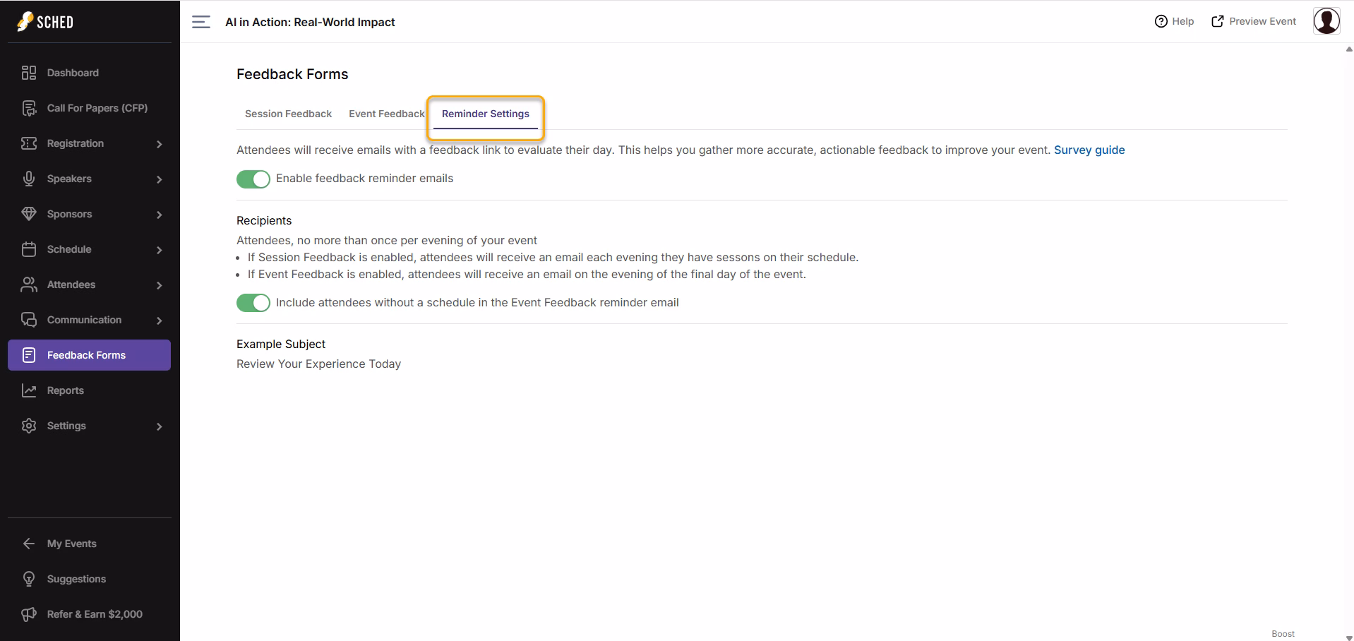The width and height of the screenshot is (1354, 641).
Task: Expand the Settings submenu chevron
Action: pyautogui.click(x=160, y=426)
